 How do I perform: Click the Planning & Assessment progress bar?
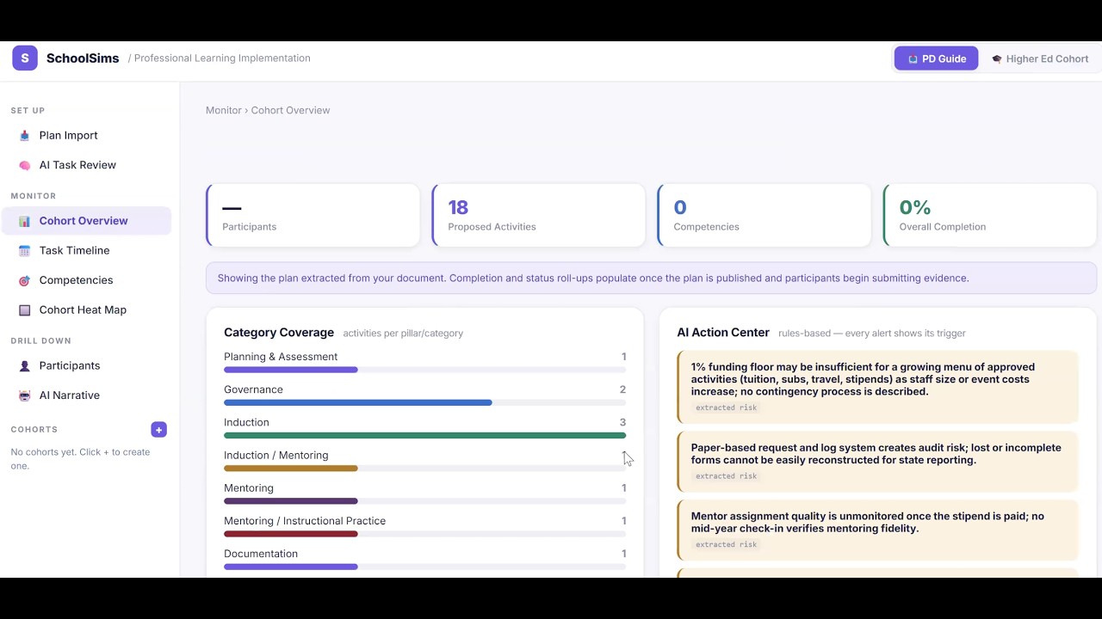tap(424, 370)
